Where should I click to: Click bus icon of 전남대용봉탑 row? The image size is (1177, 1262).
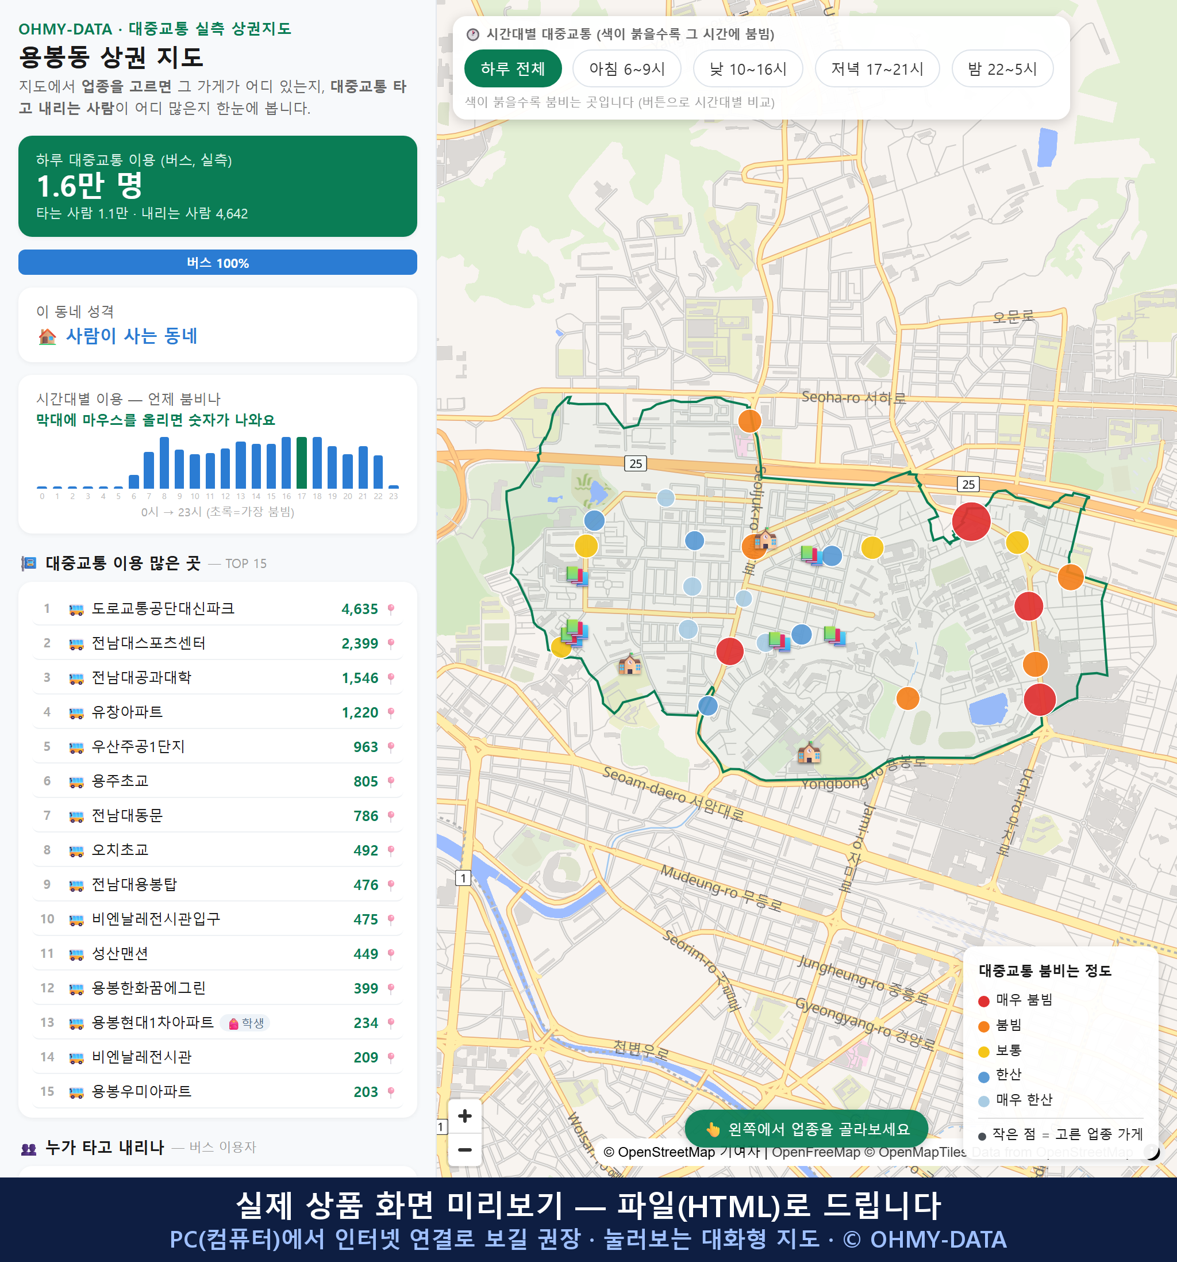[x=76, y=885]
